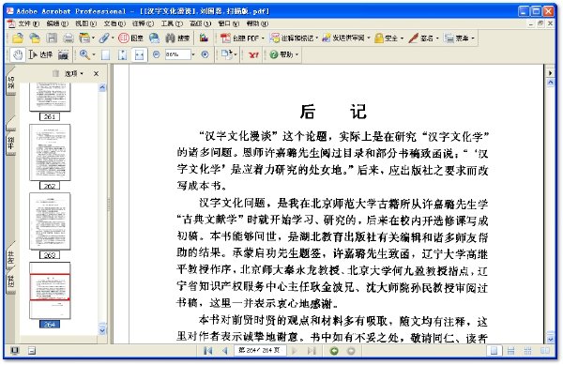
Task: Click the colorful picture tasks icon
Action: coord(204,38)
